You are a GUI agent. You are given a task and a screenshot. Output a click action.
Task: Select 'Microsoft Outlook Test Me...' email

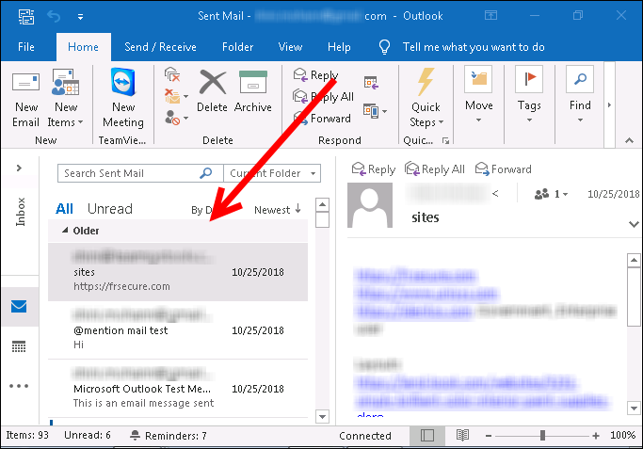(178, 389)
